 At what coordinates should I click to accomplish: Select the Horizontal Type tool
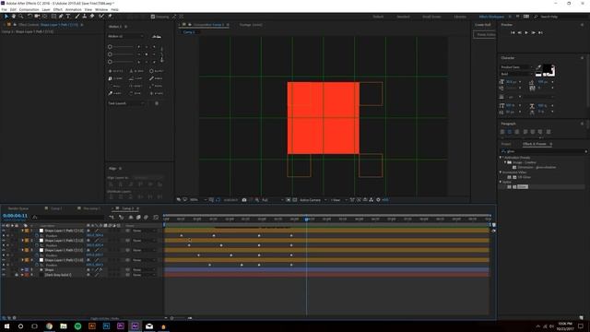pos(68,17)
